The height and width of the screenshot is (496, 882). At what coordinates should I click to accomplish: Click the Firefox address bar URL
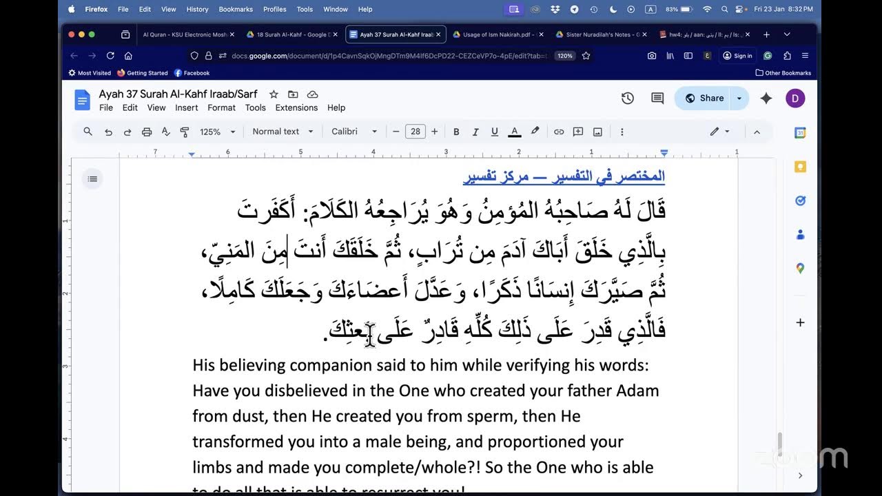391,56
